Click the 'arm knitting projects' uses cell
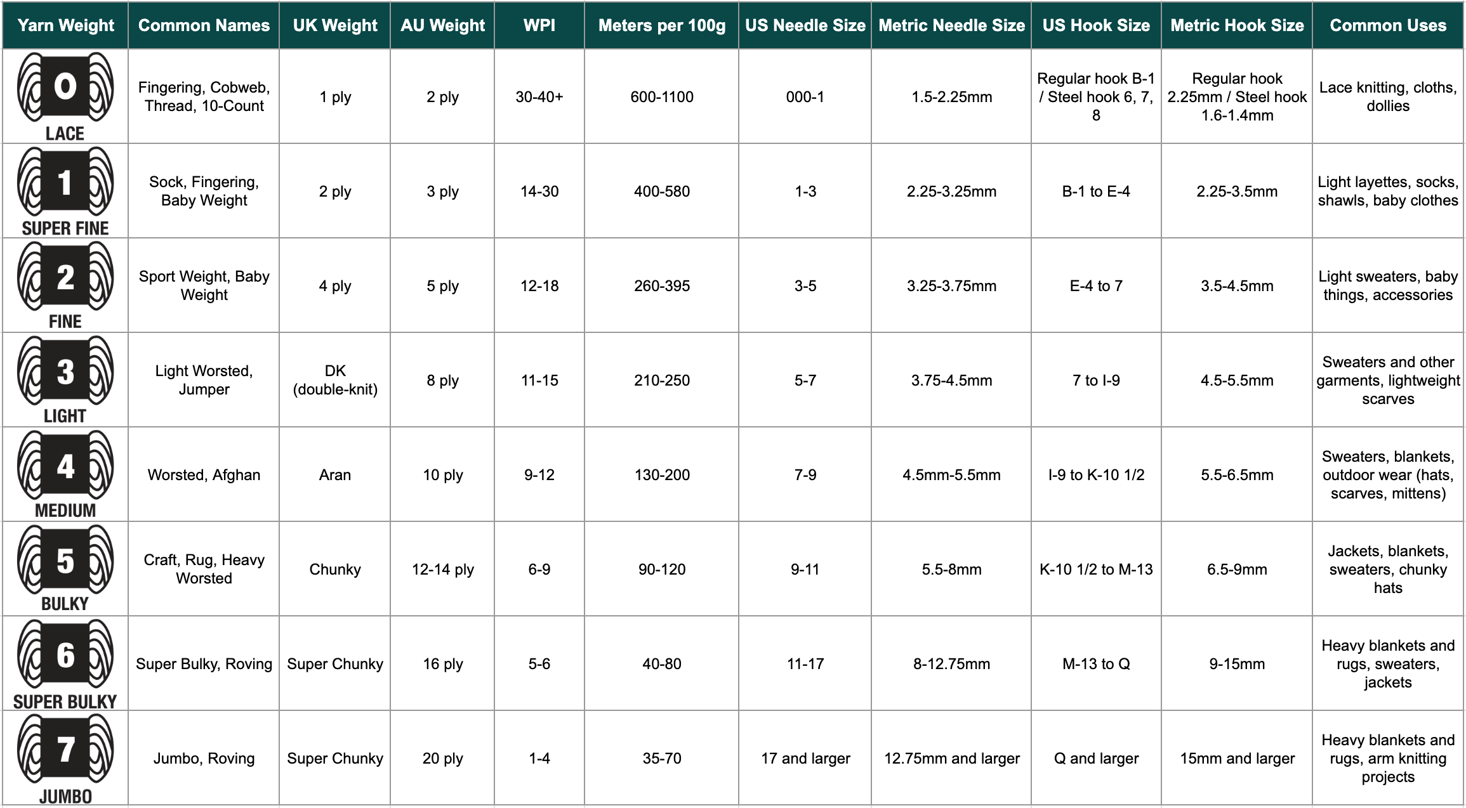Screen dimensions: 1466x808 tap(1388, 758)
